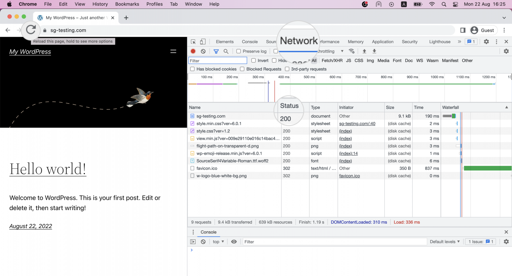512x276 pixels.
Task: Filter requests by Fetch/XHR
Action: pyautogui.click(x=332, y=61)
